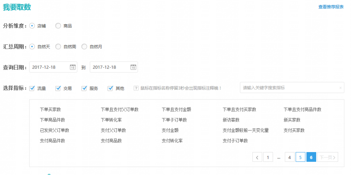Image resolution: width=351 pixels, height=175 pixels.
Task: Select the 店铺 analysis dimension
Action: (32, 26)
